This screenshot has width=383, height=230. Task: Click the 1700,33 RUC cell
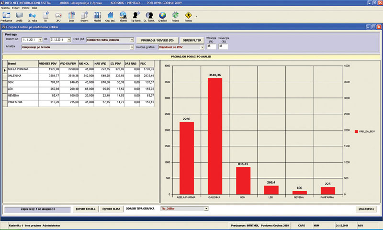[147, 70]
